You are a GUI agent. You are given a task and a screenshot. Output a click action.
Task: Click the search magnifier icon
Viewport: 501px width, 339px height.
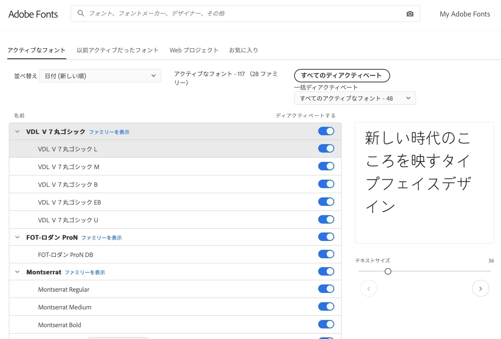(x=81, y=14)
